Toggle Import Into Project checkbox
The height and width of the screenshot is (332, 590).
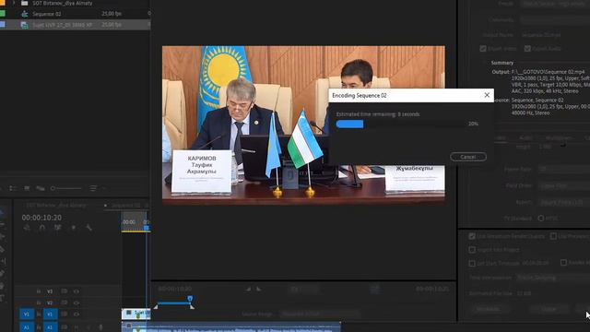(x=472, y=250)
